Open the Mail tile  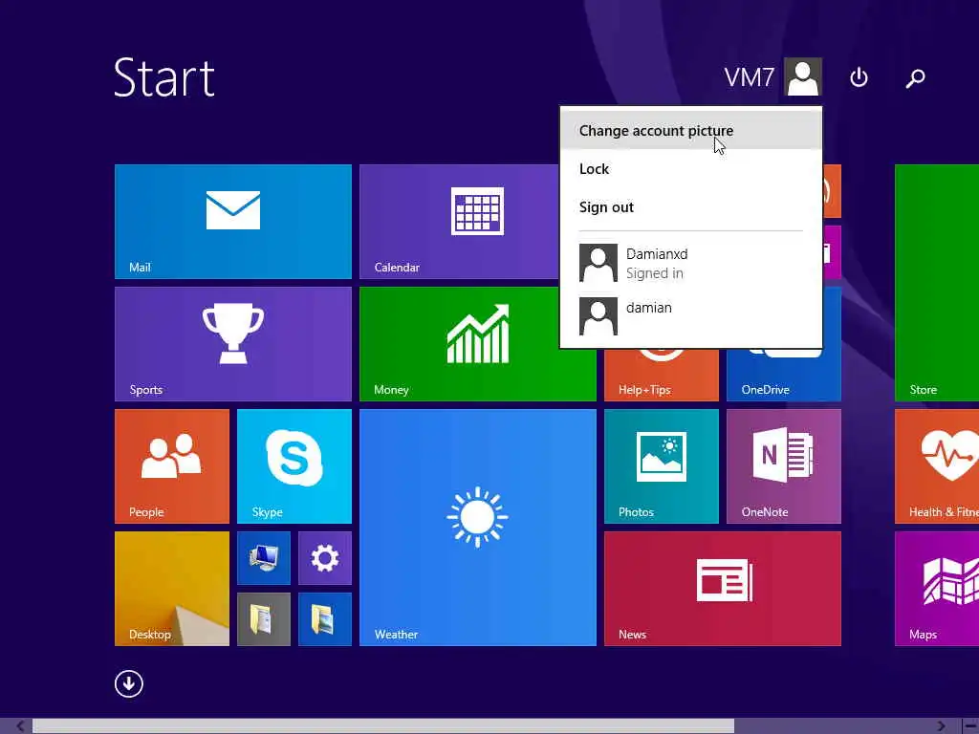tap(233, 222)
